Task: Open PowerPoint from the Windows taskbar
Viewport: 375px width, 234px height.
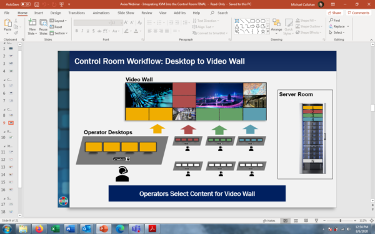Action: pos(104,229)
